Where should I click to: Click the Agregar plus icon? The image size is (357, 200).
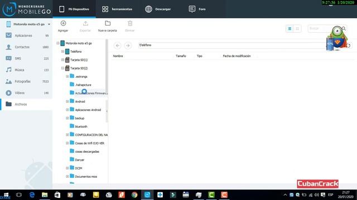tap(63, 23)
